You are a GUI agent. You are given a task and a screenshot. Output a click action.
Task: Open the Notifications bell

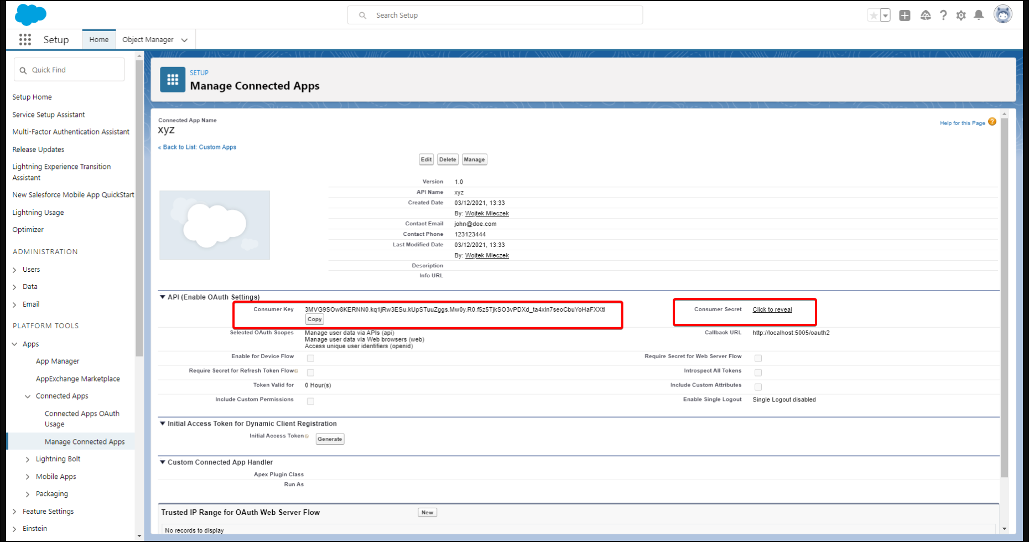click(979, 16)
